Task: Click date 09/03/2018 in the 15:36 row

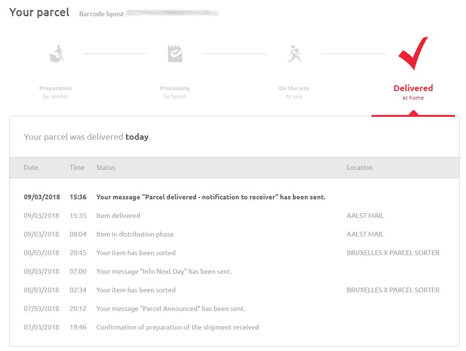Action: pos(42,197)
